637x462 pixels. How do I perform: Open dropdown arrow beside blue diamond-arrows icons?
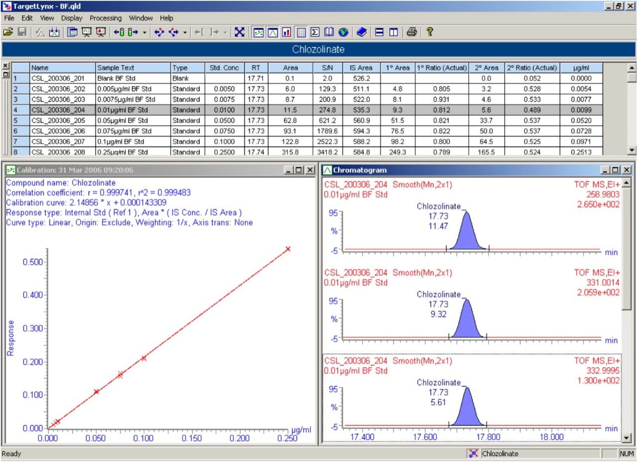click(x=185, y=32)
